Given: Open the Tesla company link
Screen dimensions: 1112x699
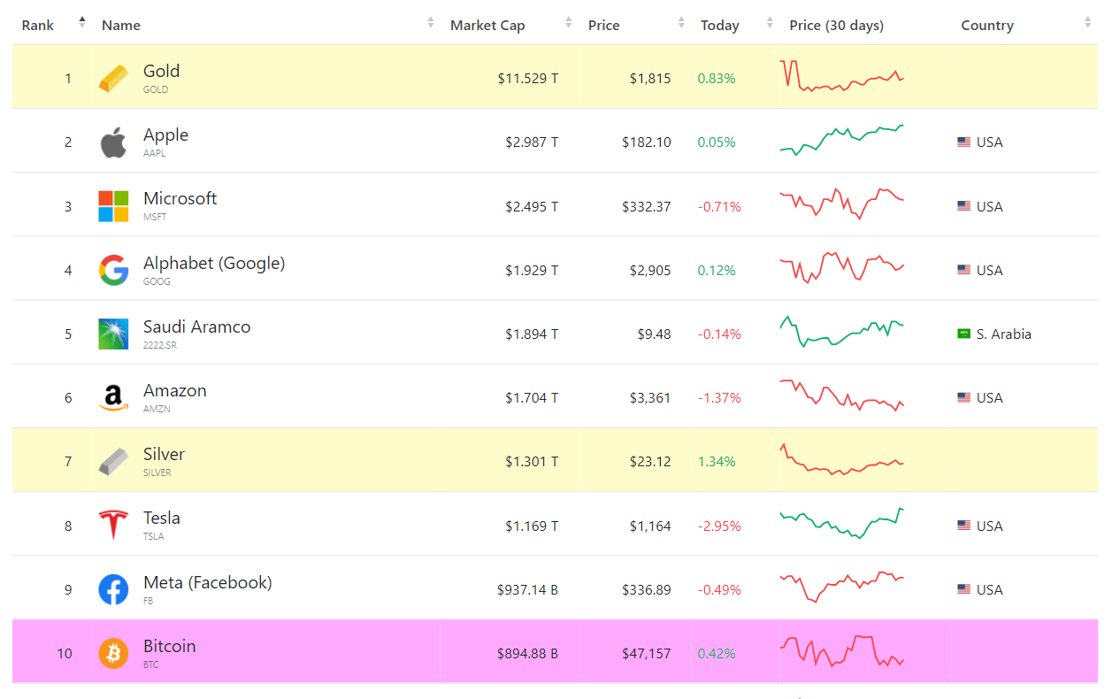Looking at the screenshot, I should point(162,518).
